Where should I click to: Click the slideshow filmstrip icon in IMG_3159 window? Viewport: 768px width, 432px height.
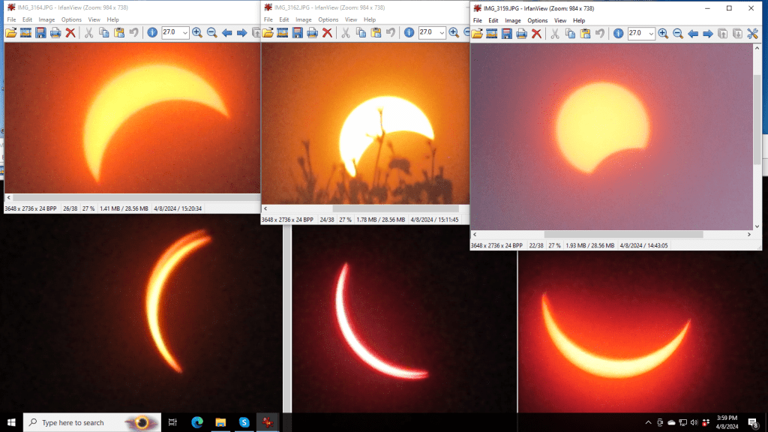tap(492, 34)
